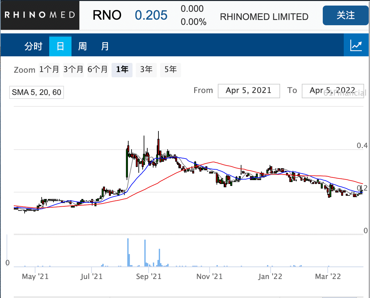370x298 pixels.
Task: Switch to the 周 weekly tab
Action: 82,46
